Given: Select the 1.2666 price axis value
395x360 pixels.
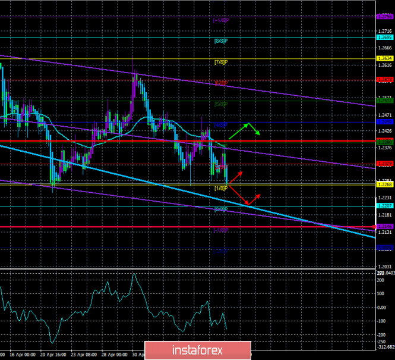Looking at the screenshot, I should [x=385, y=48].
